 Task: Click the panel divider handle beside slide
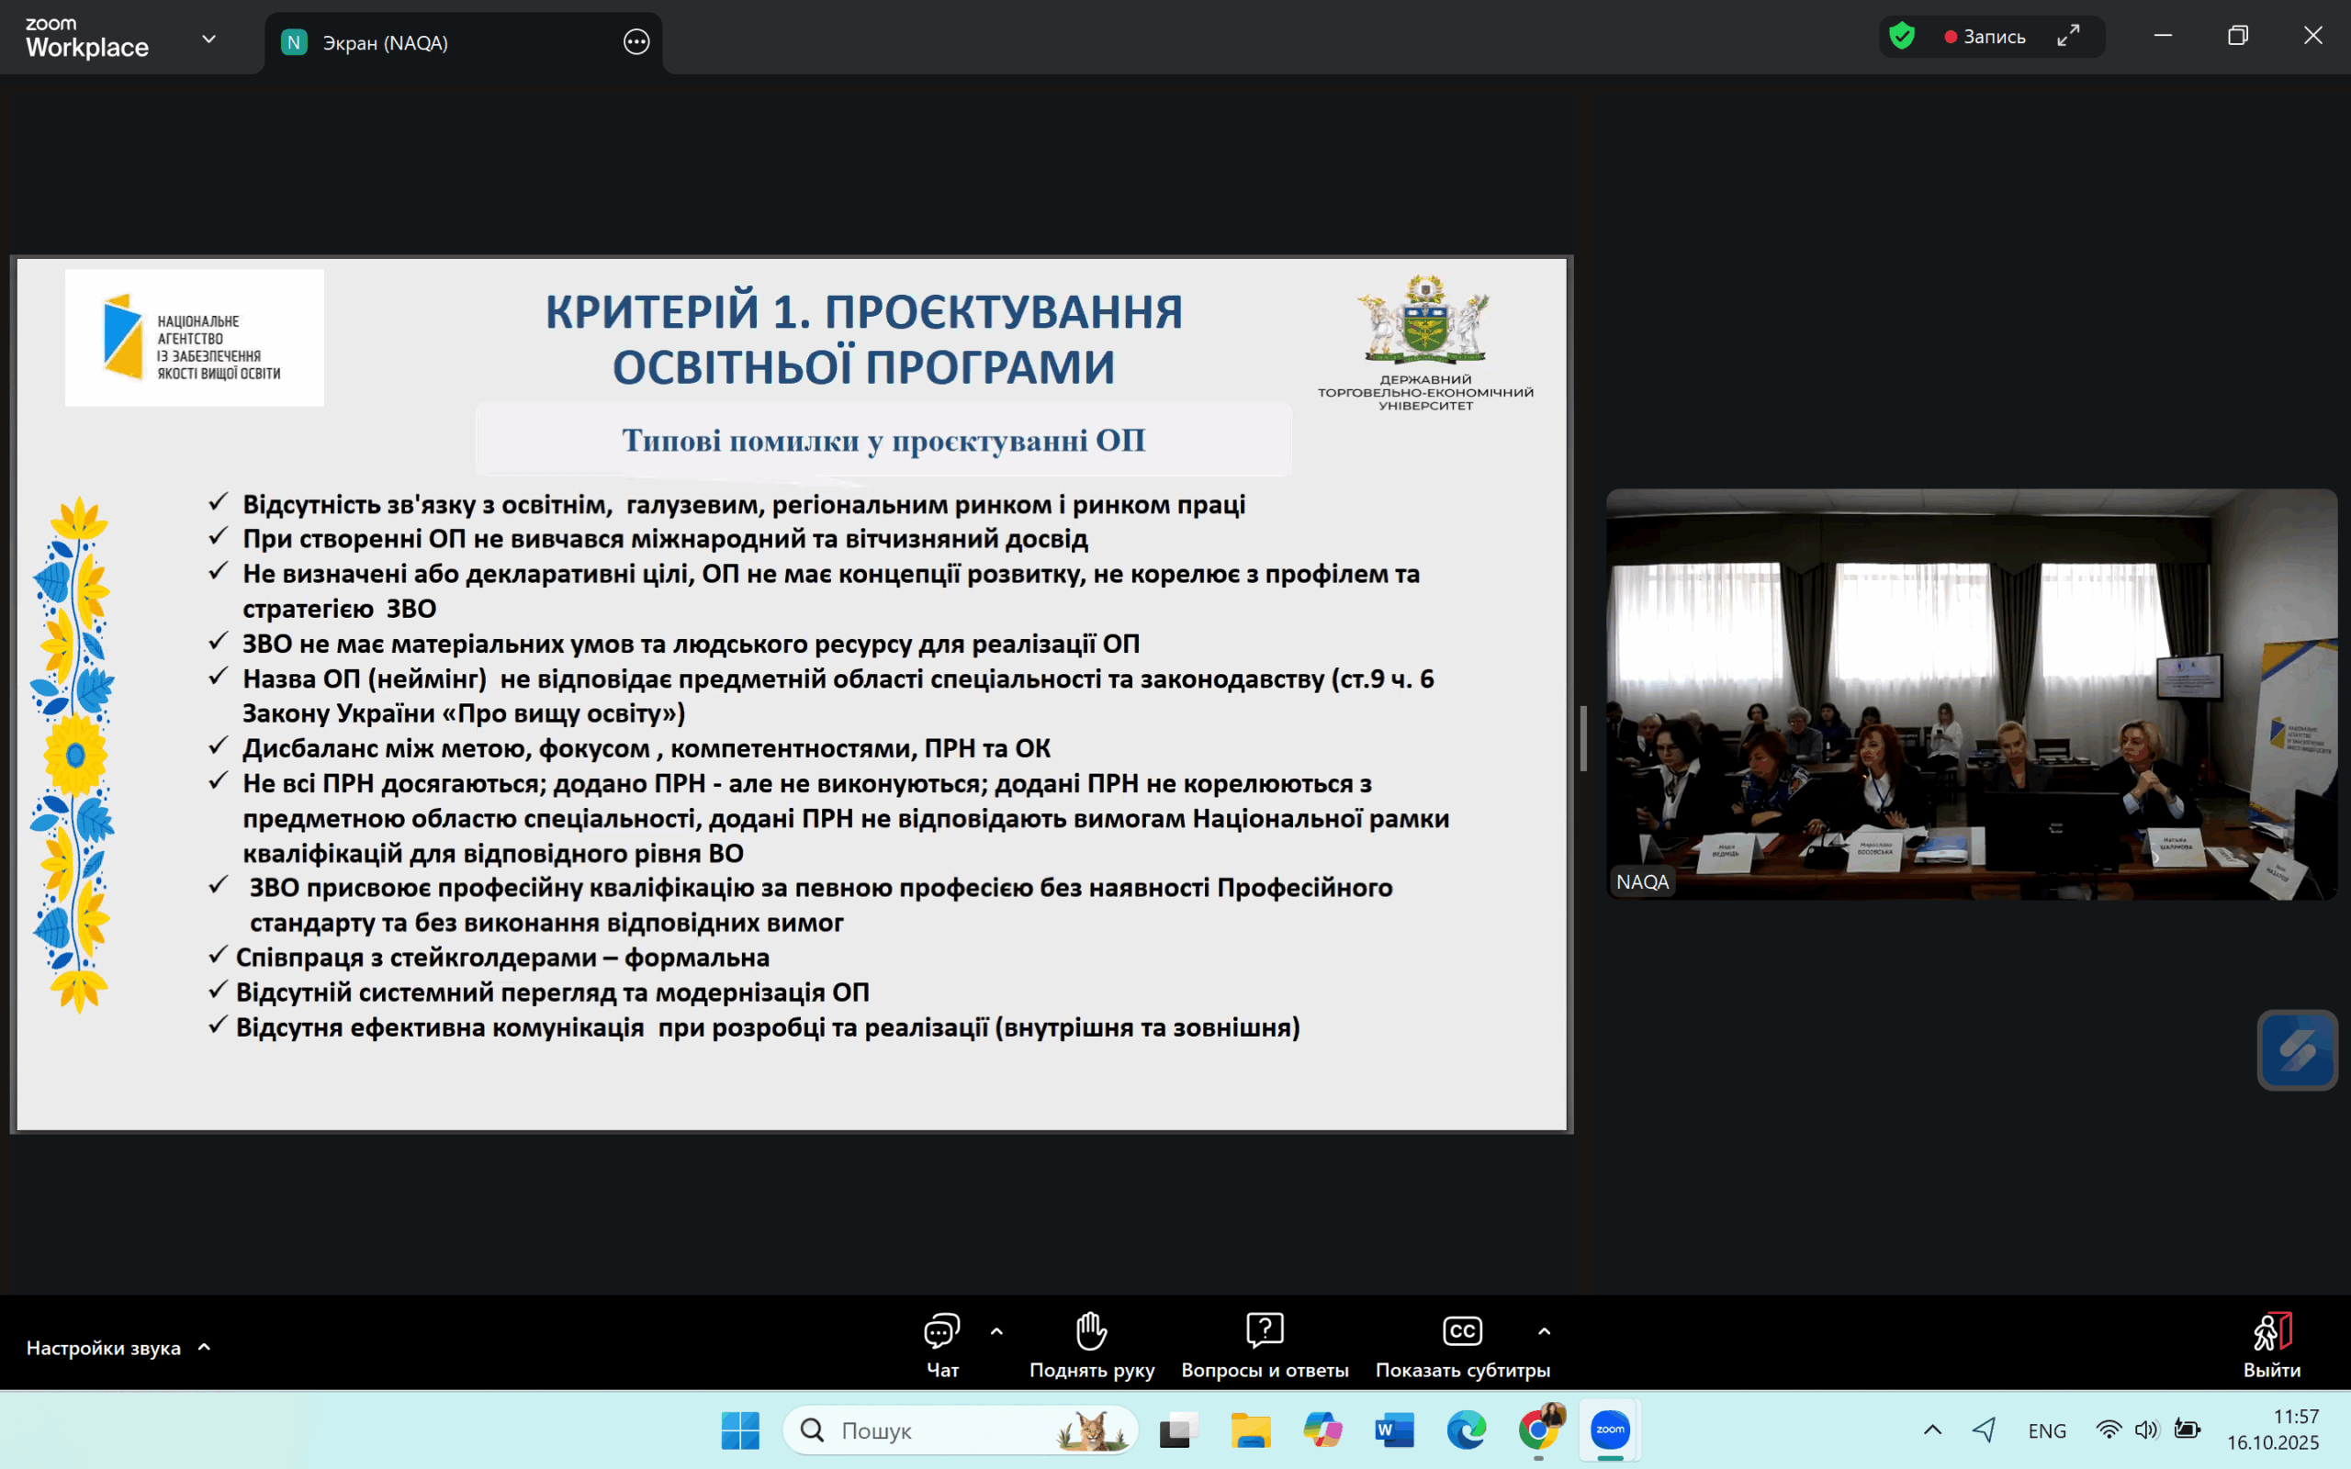1583,738
